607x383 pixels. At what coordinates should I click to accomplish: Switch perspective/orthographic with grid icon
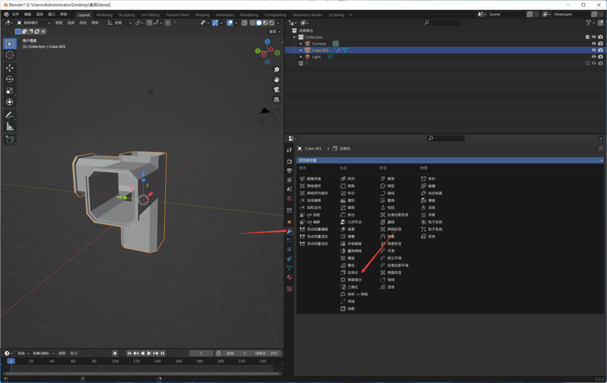pos(277,99)
